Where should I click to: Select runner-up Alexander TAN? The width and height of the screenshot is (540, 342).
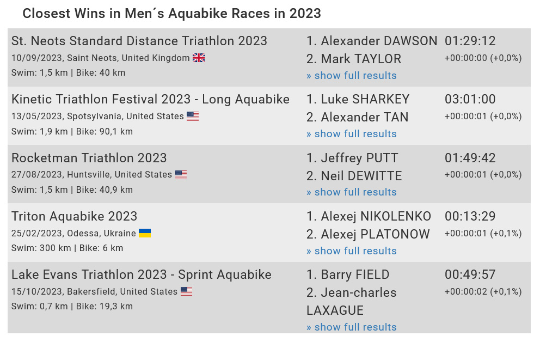coord(365,118)
